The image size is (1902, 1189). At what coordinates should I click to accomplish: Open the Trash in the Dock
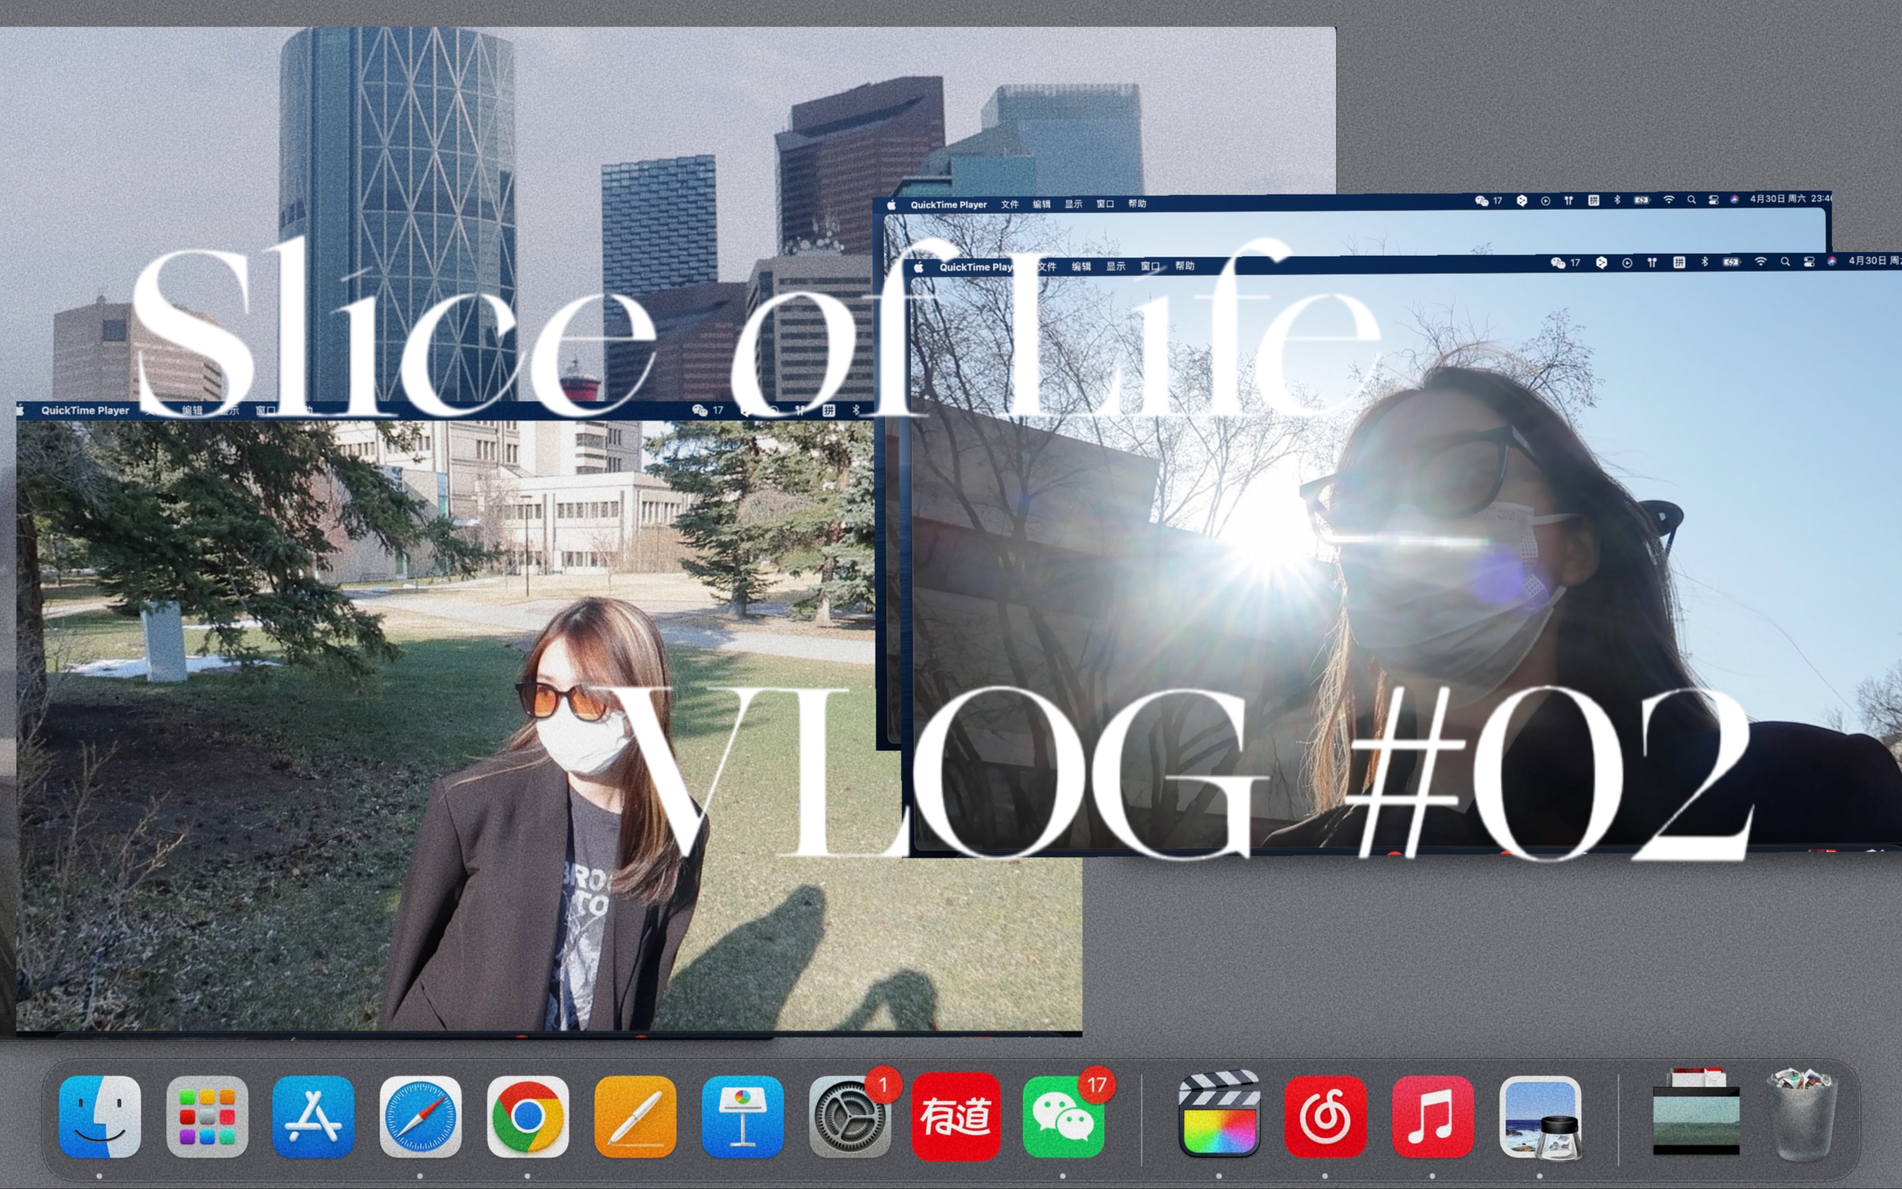(x=1802, y=1115)
